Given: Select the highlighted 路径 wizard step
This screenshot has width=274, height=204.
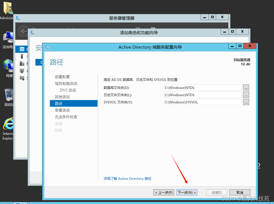Looking at the screenshot, I should [74, 103].
